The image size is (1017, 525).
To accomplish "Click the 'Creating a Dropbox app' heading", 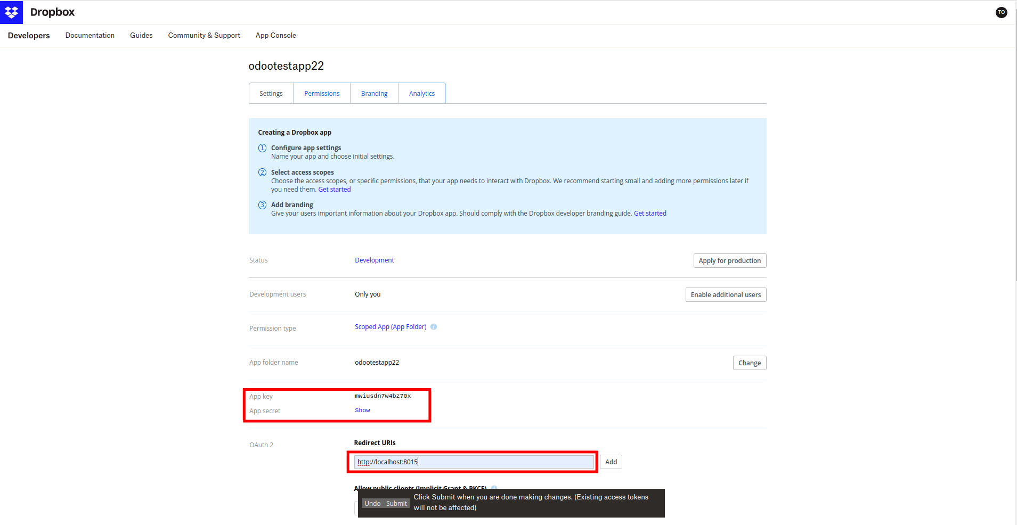I will (x=295, y=133).
